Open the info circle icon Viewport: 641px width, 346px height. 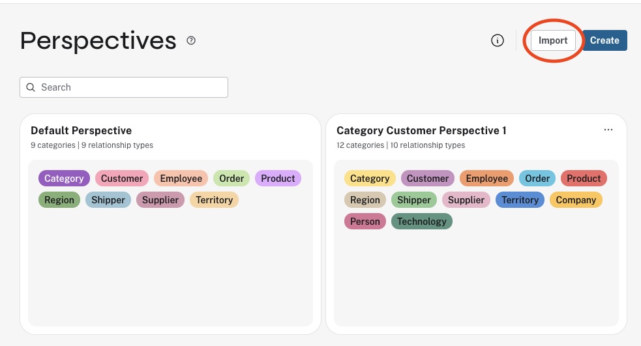(x=498, y=40)
